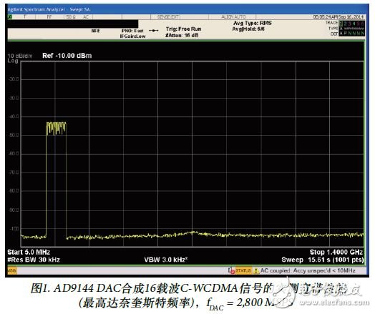Click the STATUS indicator in the status bar
Image resolution: width=375 pixels, height=314 pixels.
click(243, 270)
